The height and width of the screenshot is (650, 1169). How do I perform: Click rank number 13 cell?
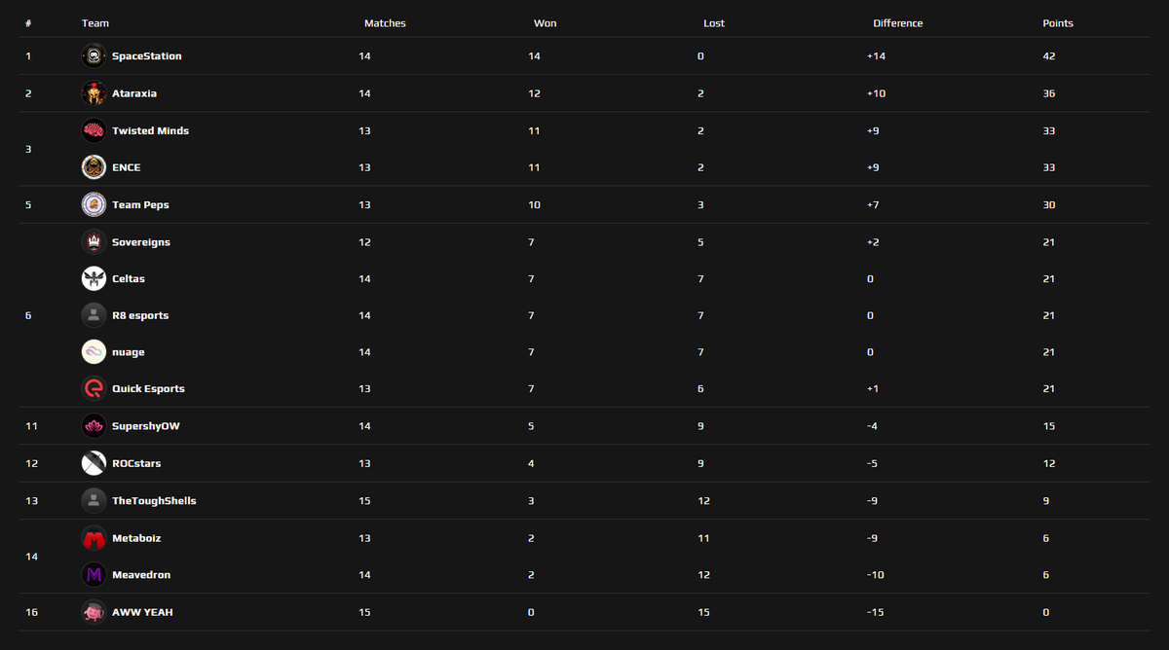tap(31, 500)
